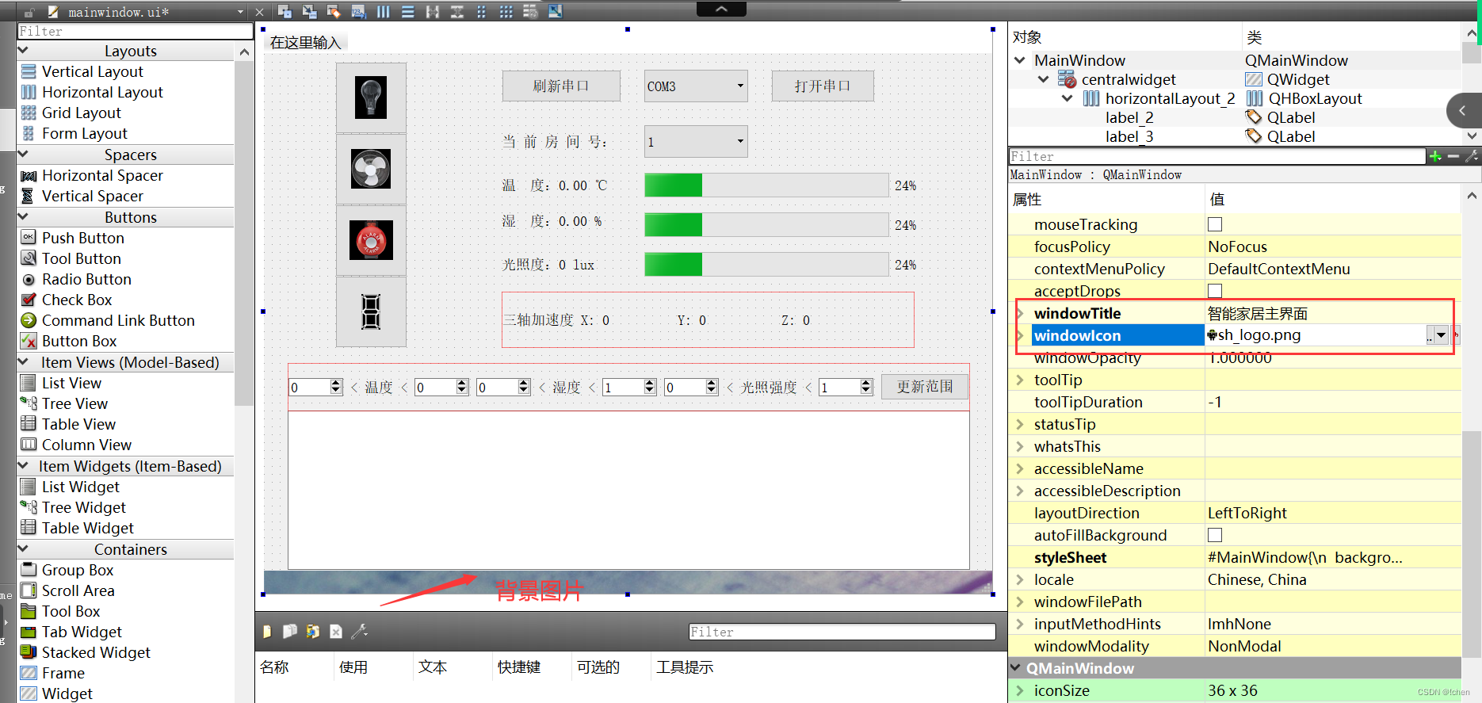Screen dimensions: 1482x703
Task: Open property editor wrench settings icon
Action: 1472,156
